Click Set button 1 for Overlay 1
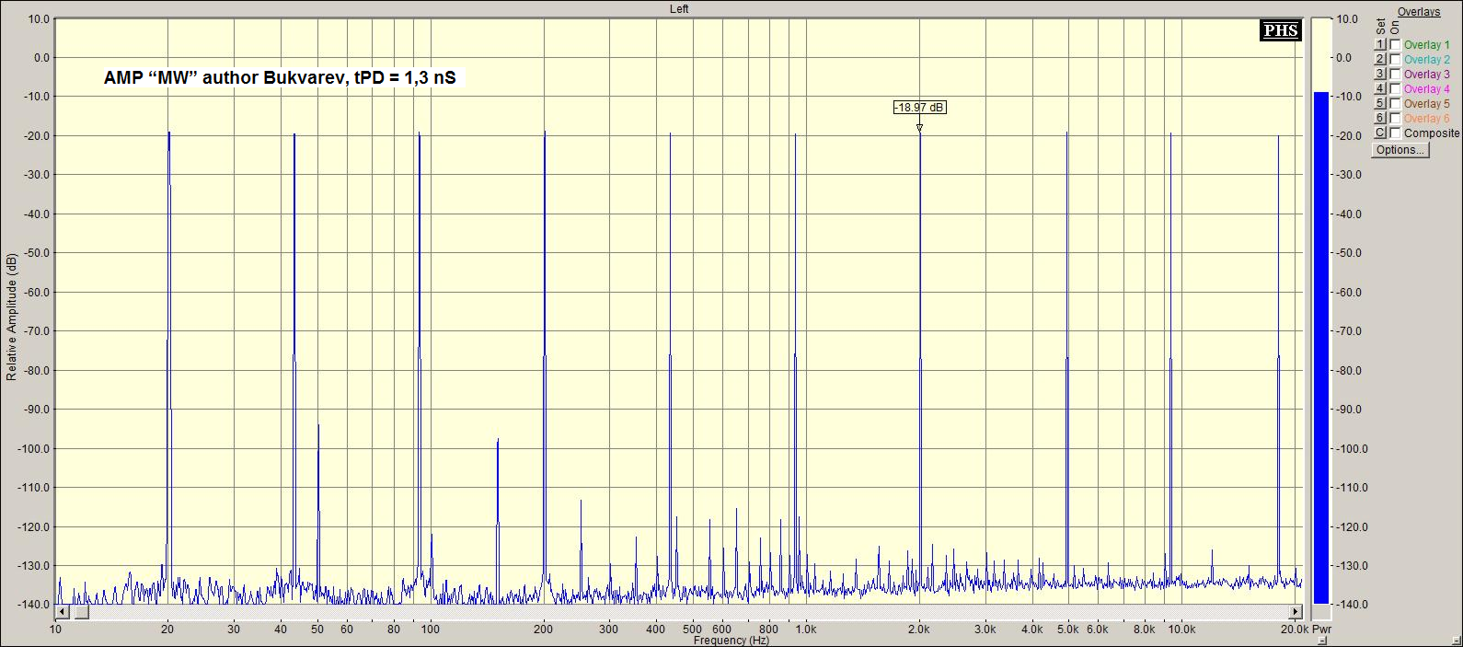The image size is (1463, 647). coord(1379,45)
